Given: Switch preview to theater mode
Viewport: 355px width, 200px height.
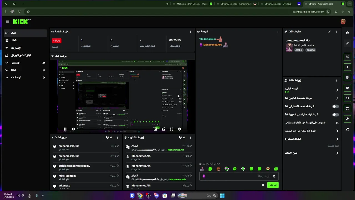Looking at the screenshot, I should point(163,129).
